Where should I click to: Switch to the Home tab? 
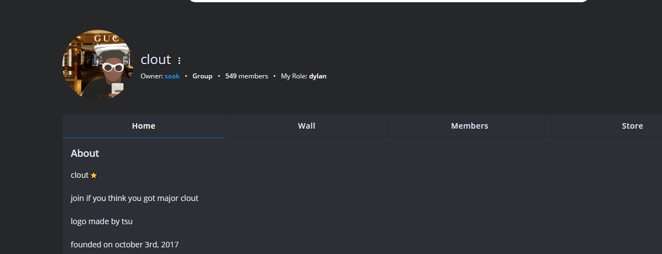click(144, 126)
